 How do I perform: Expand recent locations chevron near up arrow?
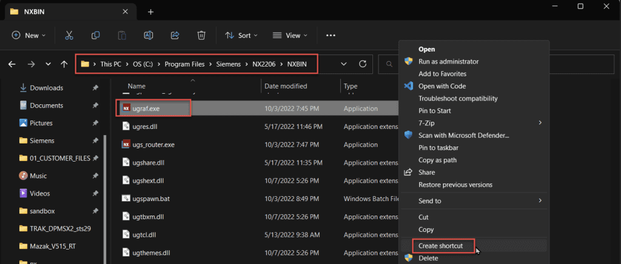coord(48,64)
